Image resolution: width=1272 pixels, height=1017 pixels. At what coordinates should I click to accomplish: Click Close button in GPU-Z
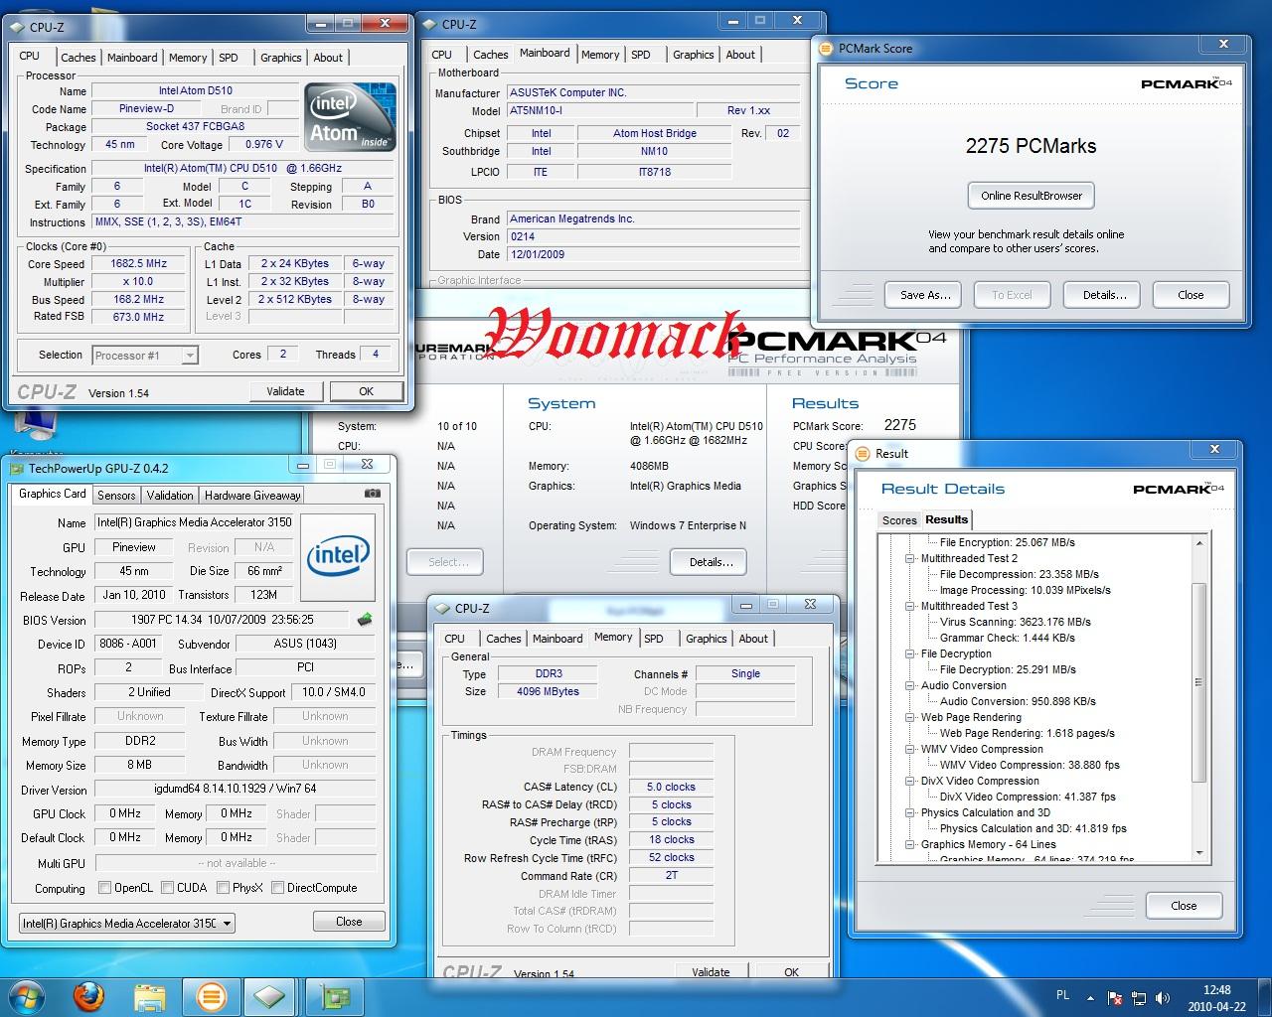349,922
